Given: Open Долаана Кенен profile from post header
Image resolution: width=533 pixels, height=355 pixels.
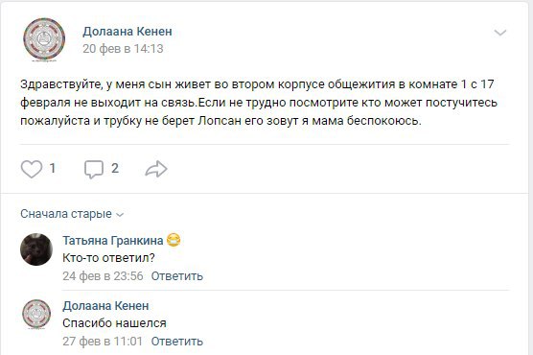Looking at the screenshot, I should tap(127, 32).
